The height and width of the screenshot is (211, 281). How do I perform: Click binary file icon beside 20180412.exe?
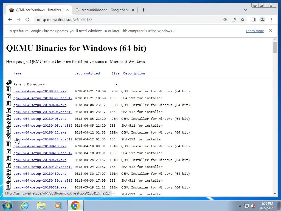pos(9,131)
